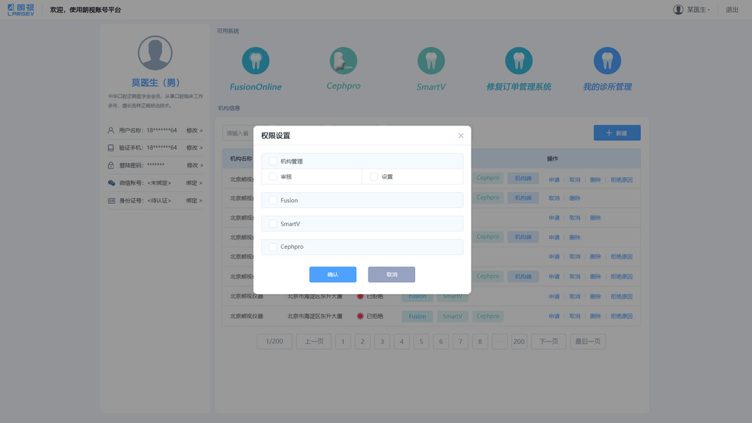Viewport: 752px width, 423px height.
Task: Select page 4 in pagination
Action: pos(402,341)
